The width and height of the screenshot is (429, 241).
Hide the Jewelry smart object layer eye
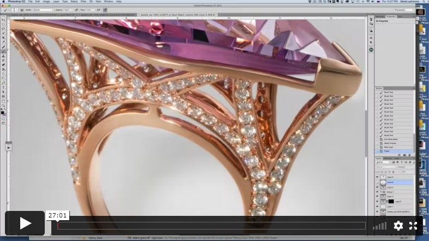click(377, 211)
